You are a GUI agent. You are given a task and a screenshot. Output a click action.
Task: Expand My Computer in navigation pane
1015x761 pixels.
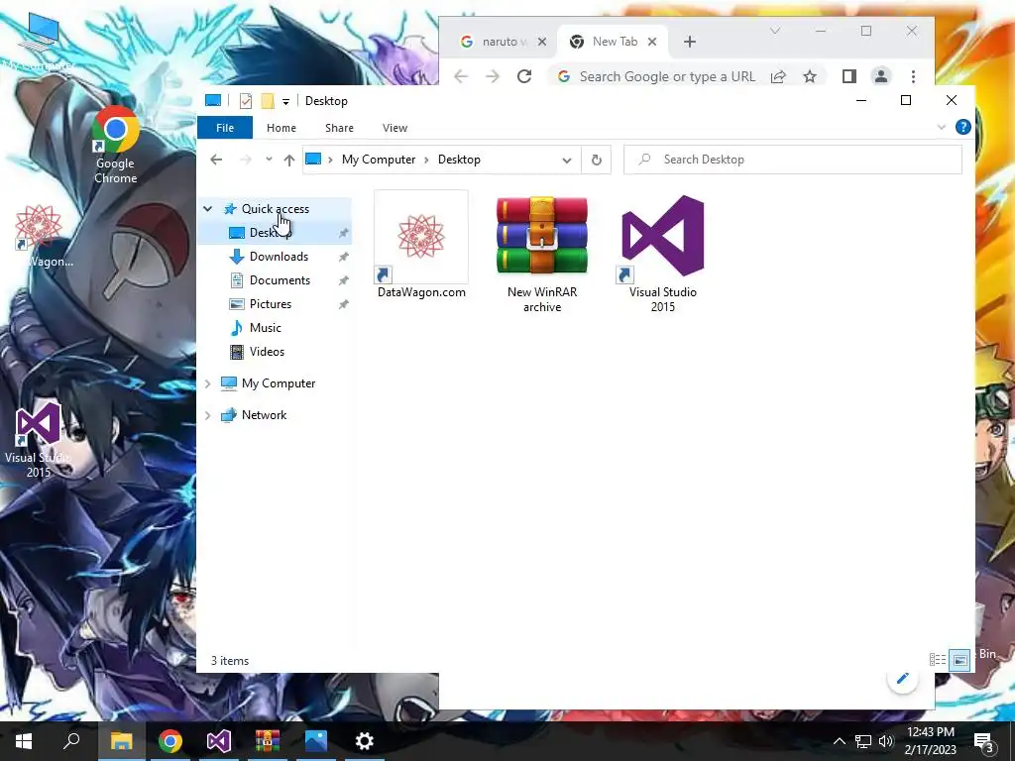(208, 383)
